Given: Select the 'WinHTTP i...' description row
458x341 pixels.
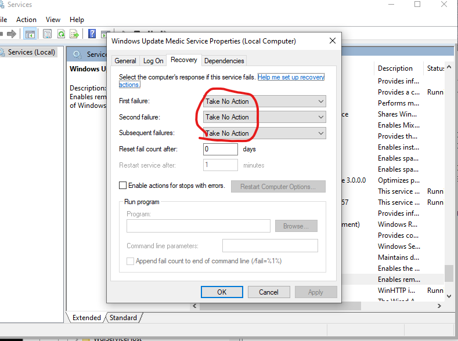Looking at the screenshot, I should [396, 291].
